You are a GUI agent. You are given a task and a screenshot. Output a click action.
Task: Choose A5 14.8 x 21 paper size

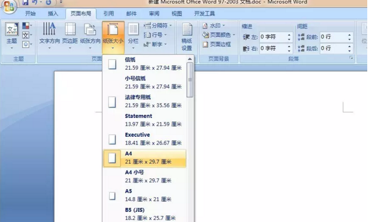point(144,196)
